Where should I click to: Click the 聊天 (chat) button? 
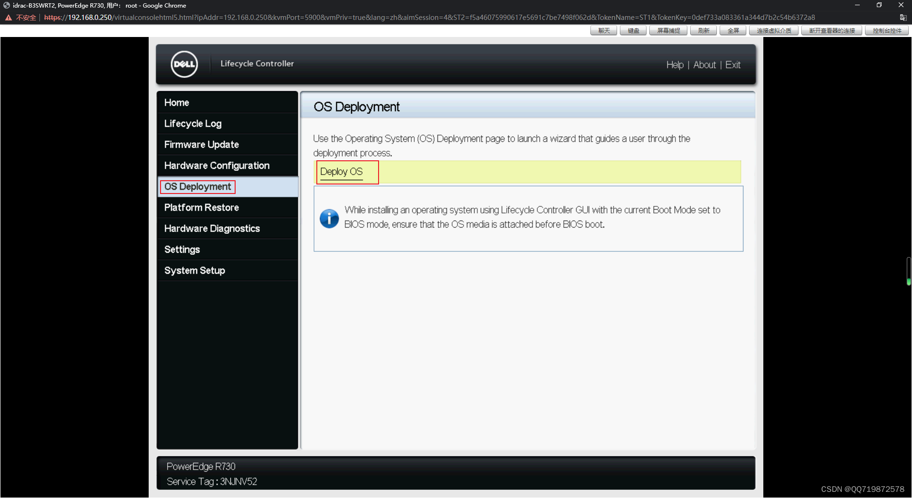(604, 31)
